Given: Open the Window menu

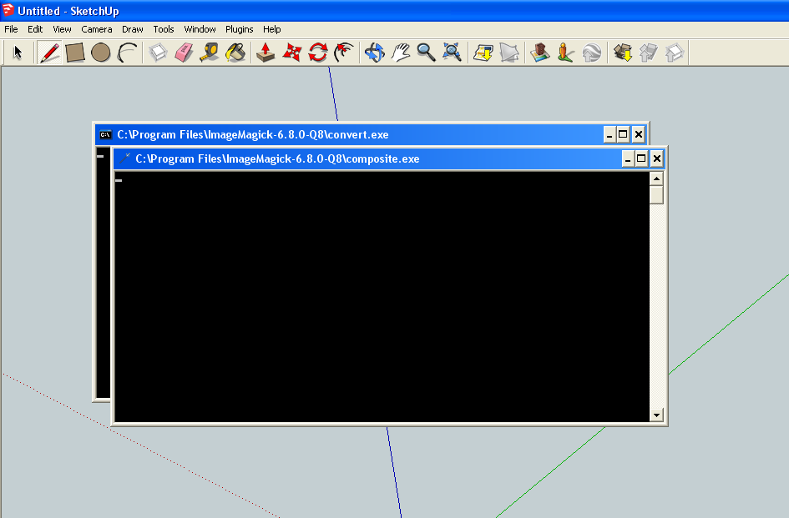Looking at the screenshot, I should click(x=200, y=29).
